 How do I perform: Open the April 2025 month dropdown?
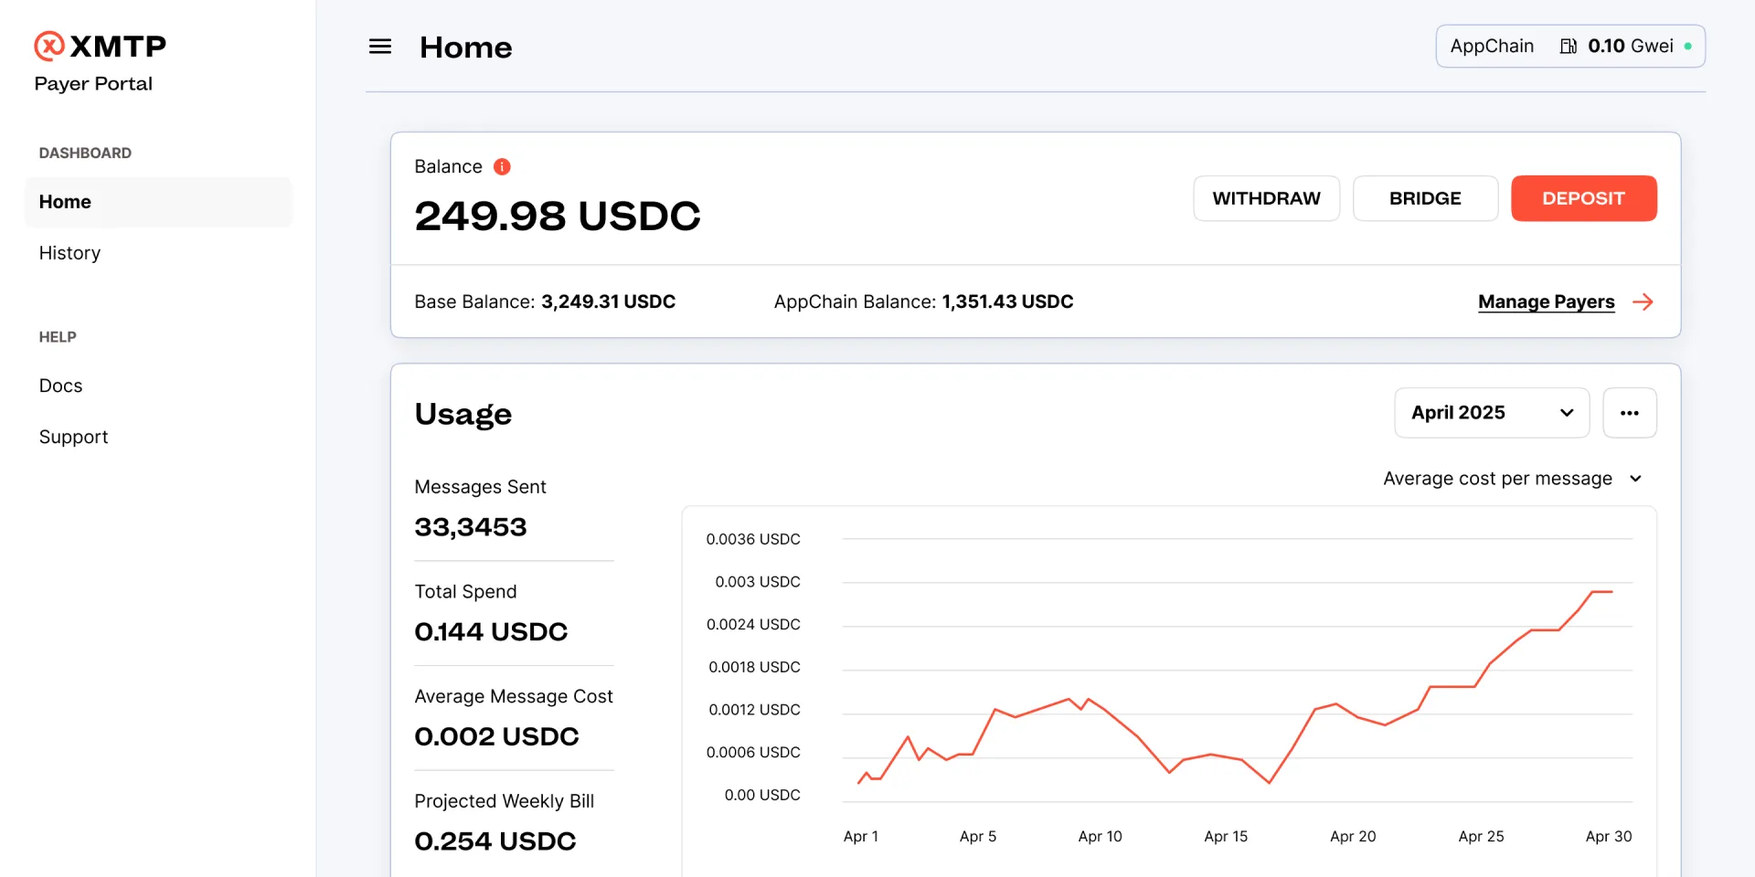click(1492, 413)
